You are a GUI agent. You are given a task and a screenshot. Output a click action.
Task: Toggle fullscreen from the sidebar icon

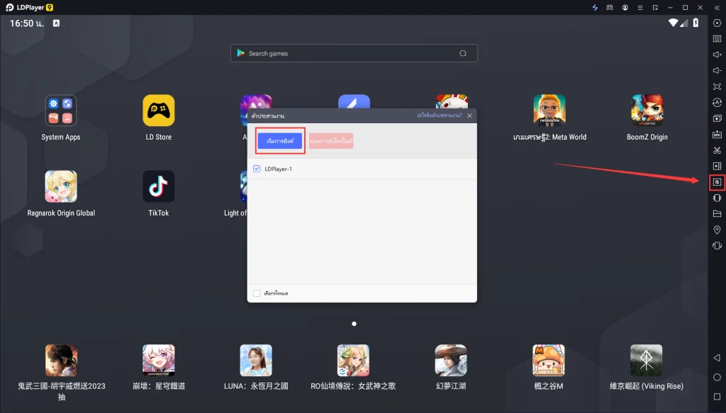[717, 86]
